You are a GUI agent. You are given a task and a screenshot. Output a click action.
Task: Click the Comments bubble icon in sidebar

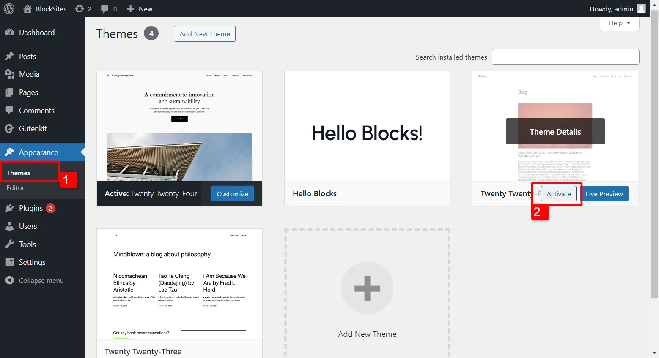9,110
